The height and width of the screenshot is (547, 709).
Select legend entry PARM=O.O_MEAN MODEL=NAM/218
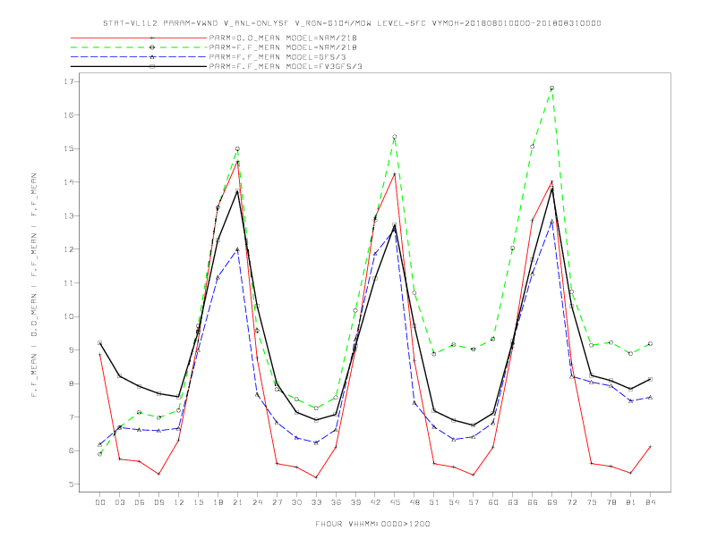point(283,38)
